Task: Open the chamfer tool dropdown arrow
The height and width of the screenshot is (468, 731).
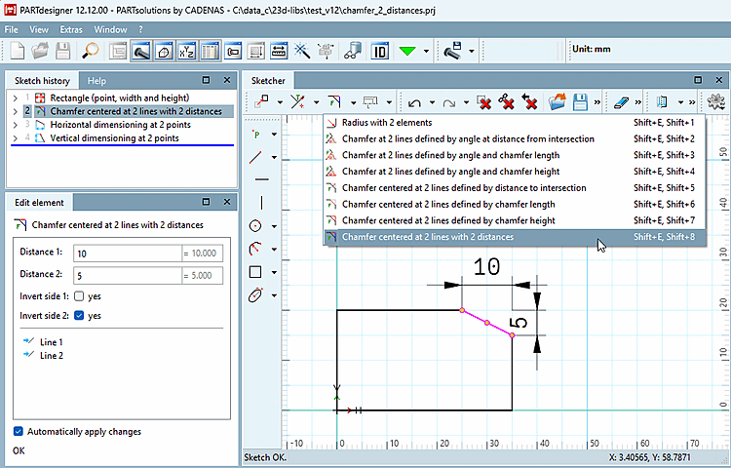Action: point(354,102)
